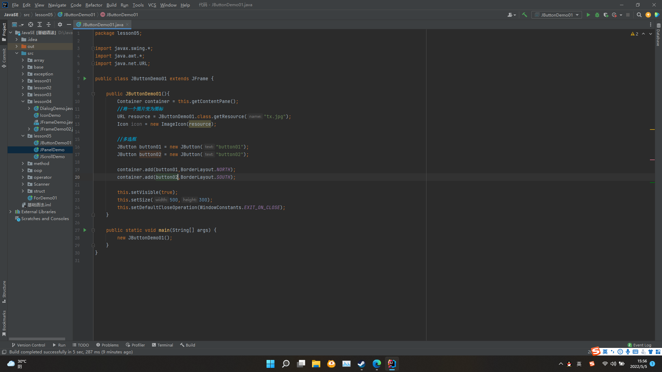
Task: Collapse the lesson05 folder
Action: click(x=23, y=136)
